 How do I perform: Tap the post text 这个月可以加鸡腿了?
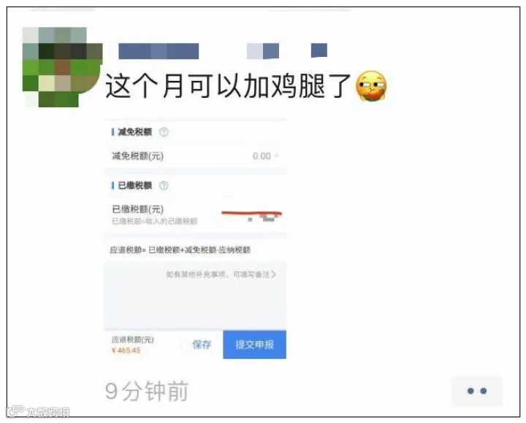tap(228, 86)
